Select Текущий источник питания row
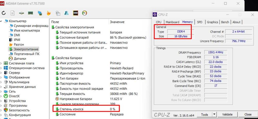 tap(101, 32)
